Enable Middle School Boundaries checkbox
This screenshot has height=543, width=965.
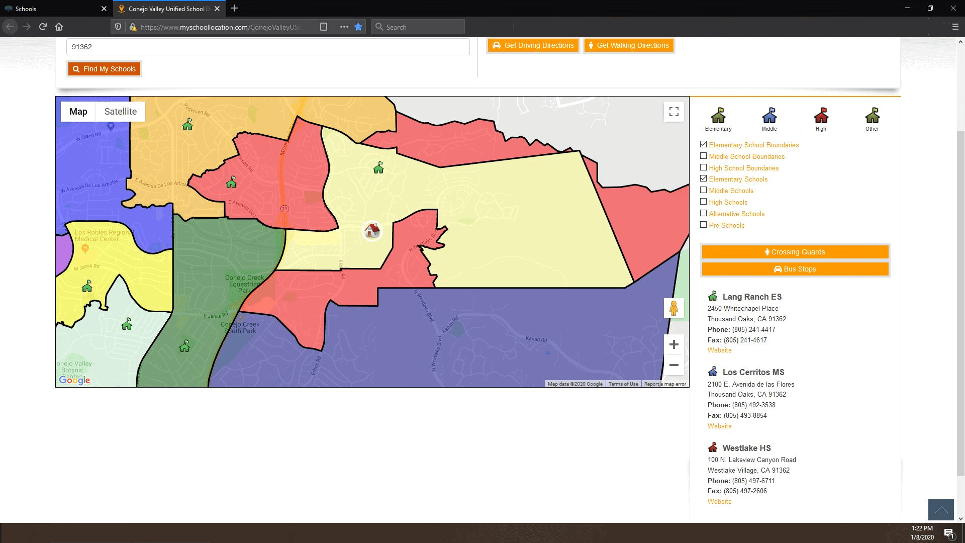pyautogui.click(x=703, y=156)
